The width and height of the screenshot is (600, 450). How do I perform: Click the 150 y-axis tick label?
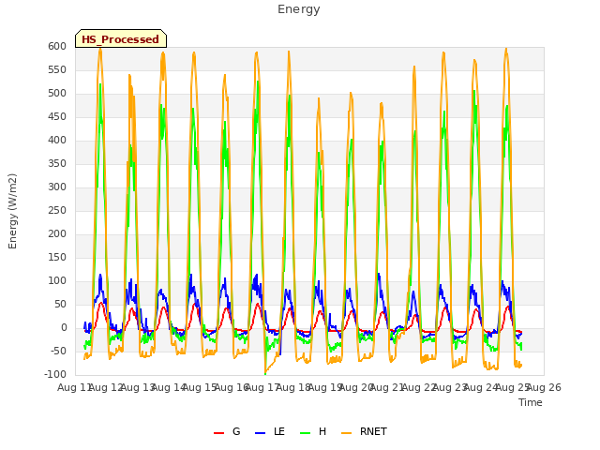tap(57, 257)
